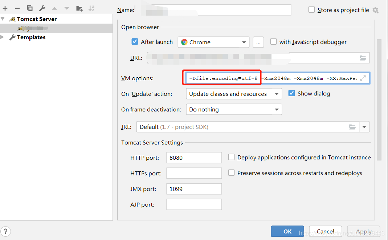Focus the URL input field
This screenshot has width=388, height=240.
pyautogui.click(x=258, y=58)
